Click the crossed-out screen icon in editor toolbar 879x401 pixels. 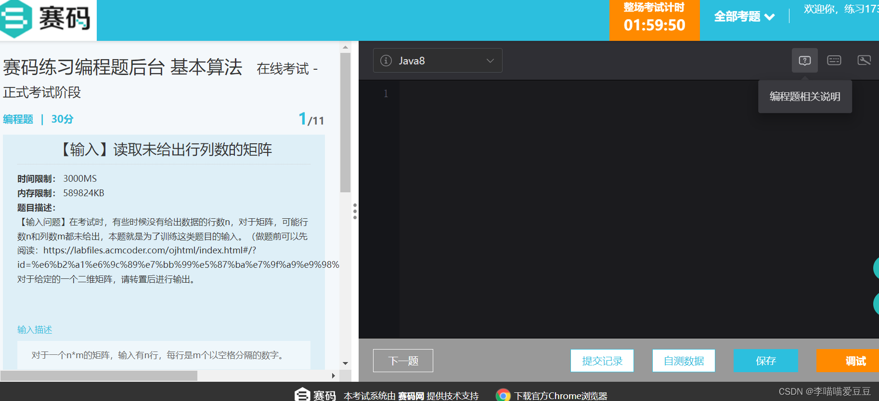[x=864, y=60]
